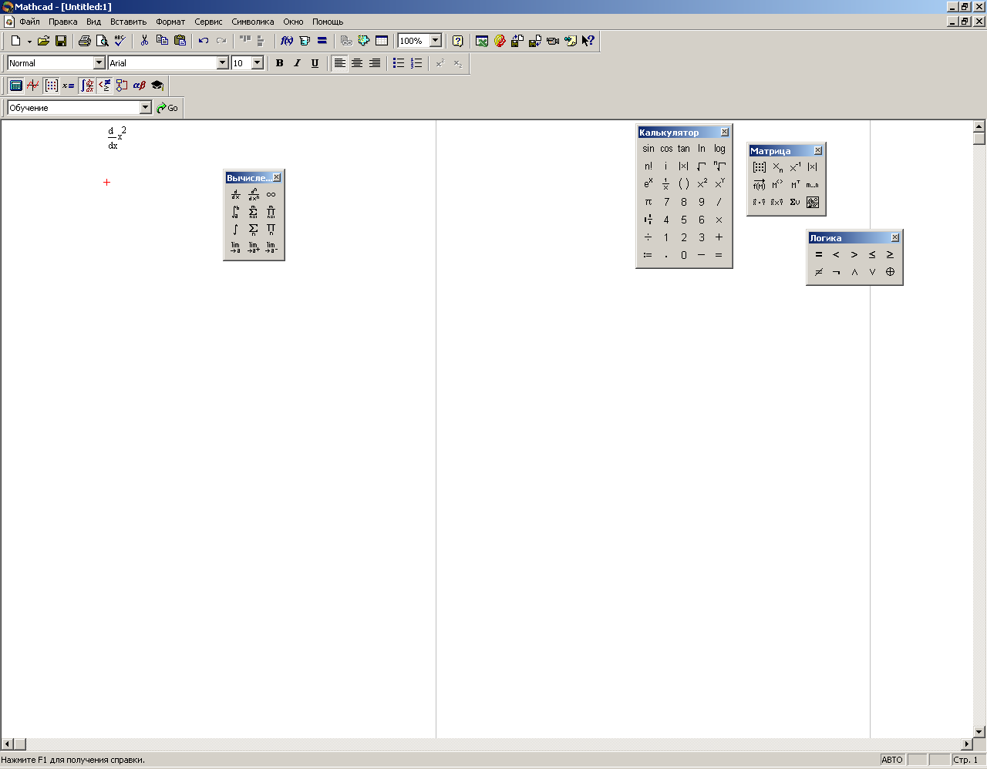Insert picture icon in Matrix palette
This screenshot has height=769, width=987.
point(813,203)
